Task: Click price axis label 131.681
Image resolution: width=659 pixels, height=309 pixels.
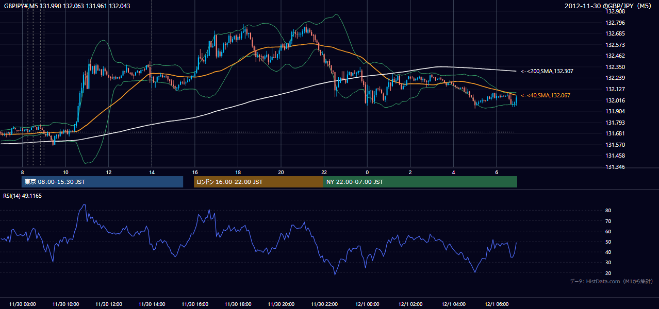Action: (x=615, y=133)
